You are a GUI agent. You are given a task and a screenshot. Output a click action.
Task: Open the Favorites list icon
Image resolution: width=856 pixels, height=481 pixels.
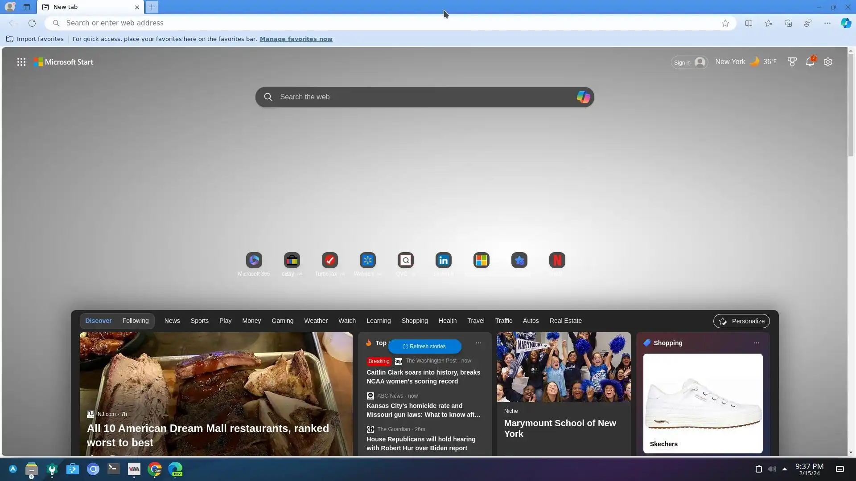click(x=768, y=23)
